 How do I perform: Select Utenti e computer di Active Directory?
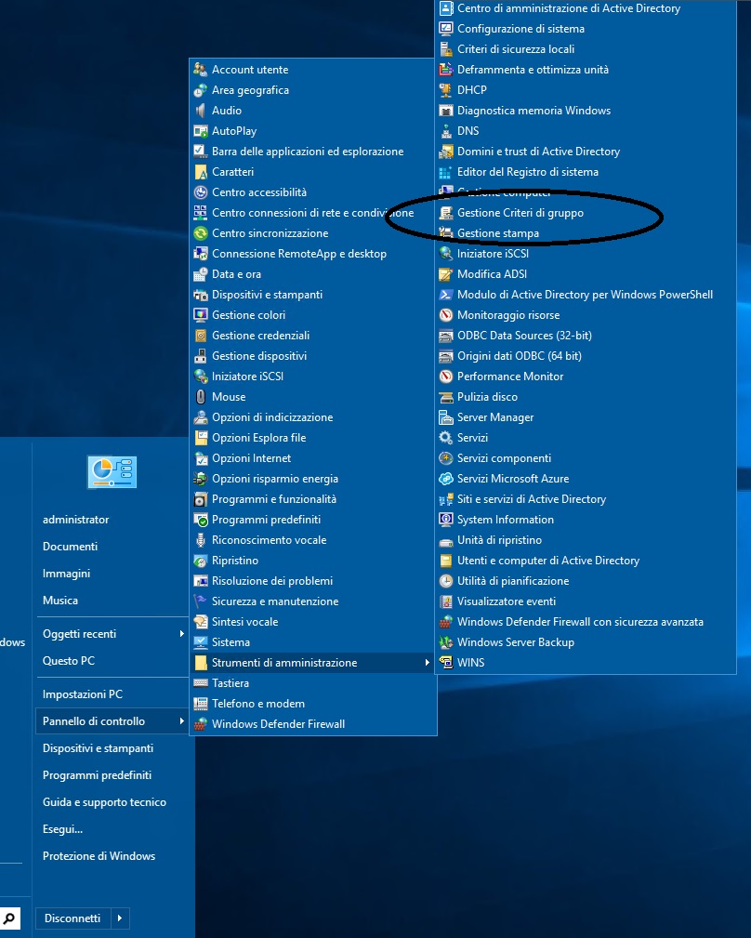pos(547,561)
